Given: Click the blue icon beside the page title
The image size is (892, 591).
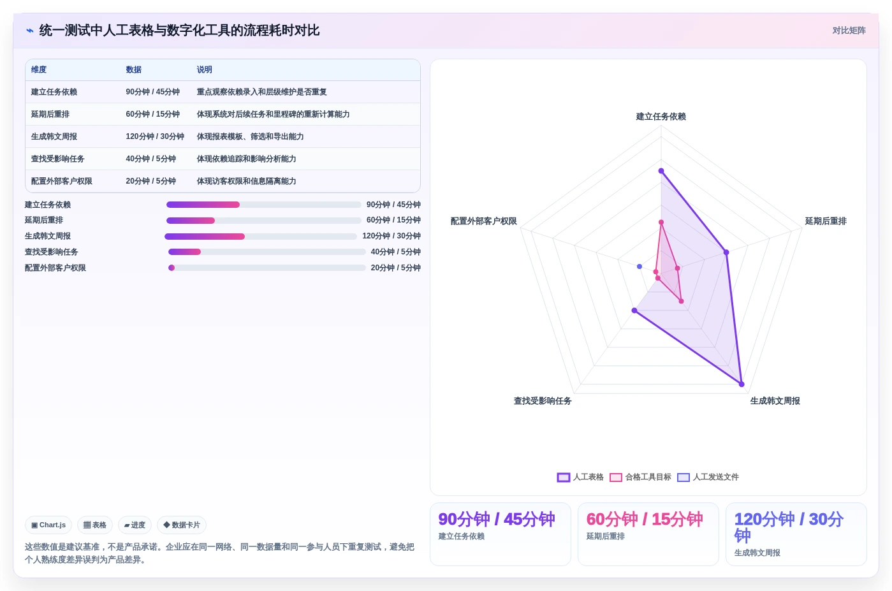Looking at the screenshot, I should point(29,31).
